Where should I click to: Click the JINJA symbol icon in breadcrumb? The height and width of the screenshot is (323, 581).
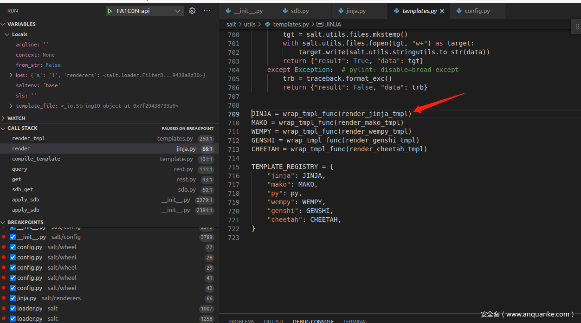pos(320,24)
